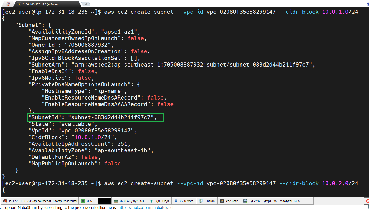Open a new tab with plus button
Screen dimensions: 369x210
[x=86, y=4]
